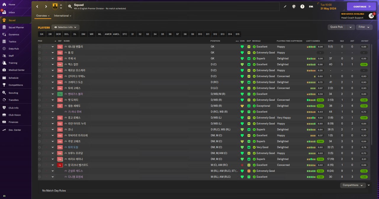Open the globe world icon in top bar
The width and height of the screenshot is (379, 199).
(x=294, y=7)
